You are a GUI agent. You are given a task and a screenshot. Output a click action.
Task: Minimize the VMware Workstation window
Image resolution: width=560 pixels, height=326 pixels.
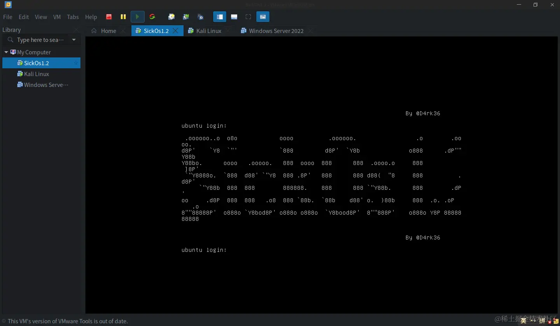click(519, 5)
